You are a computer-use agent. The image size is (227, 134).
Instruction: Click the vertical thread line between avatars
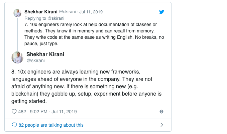click(x=17, y=34)
